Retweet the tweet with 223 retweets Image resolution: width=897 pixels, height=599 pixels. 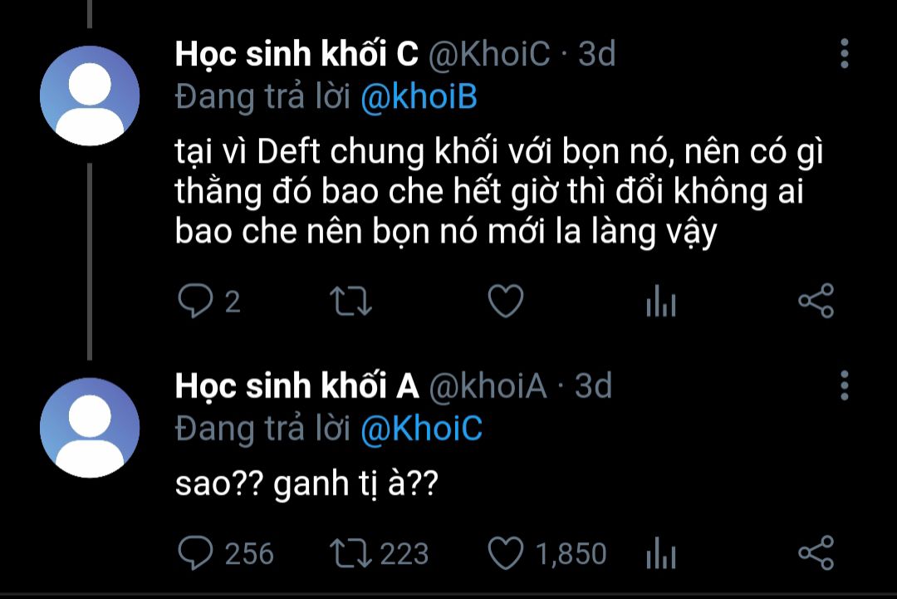(350, 552)
